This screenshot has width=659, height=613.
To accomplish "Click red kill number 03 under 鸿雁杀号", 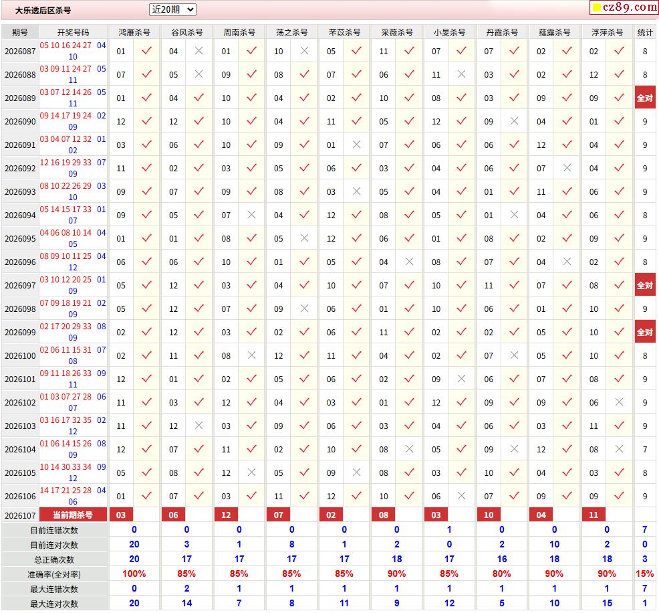I will tap(121, 515).
